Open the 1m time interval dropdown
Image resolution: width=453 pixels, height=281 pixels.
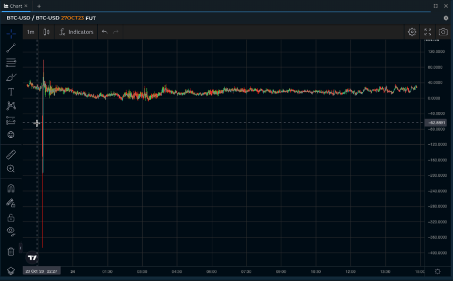[30, 32]
